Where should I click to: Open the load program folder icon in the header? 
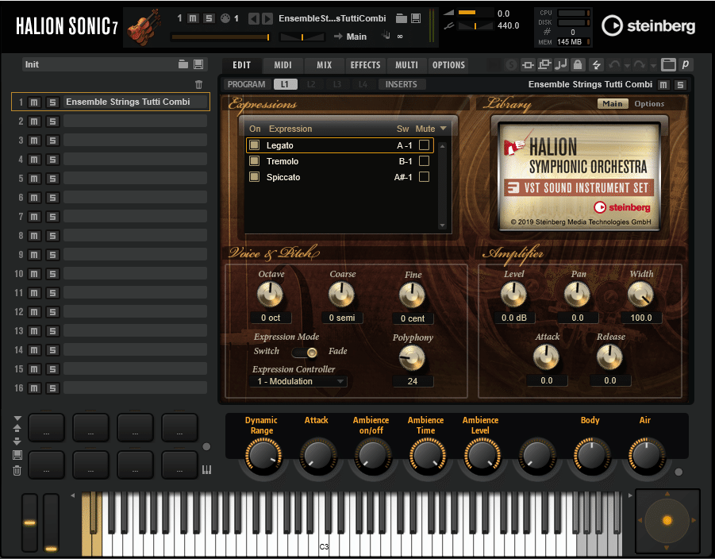(402, 18)
